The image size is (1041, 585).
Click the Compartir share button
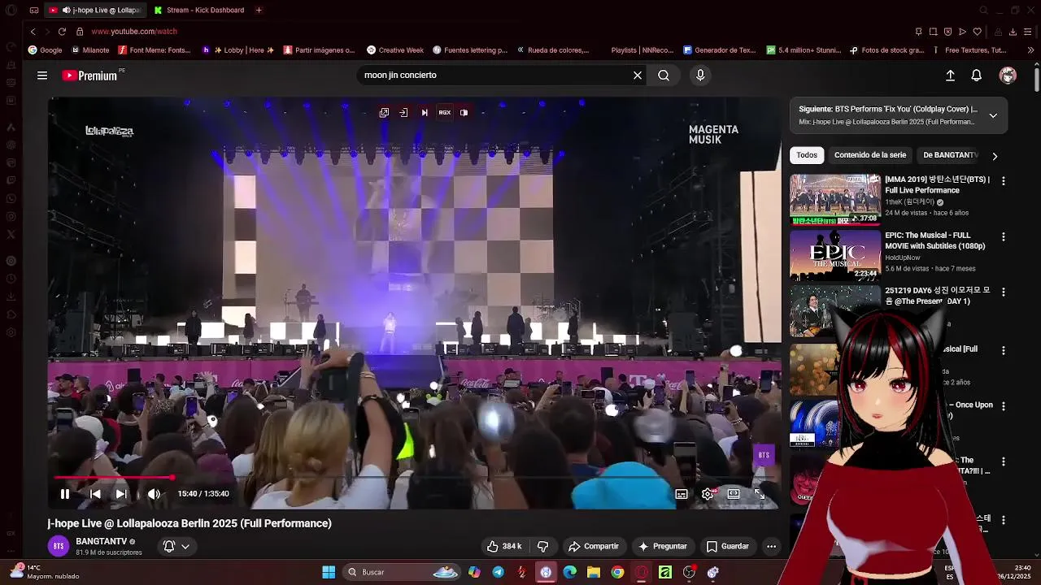(594, 546)
